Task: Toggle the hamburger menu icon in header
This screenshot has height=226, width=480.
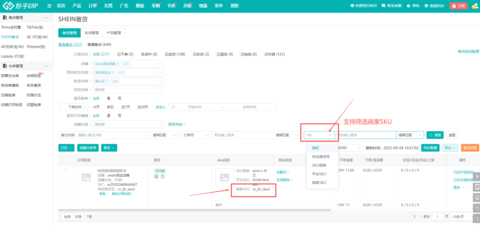Action: tap(49, 6)
